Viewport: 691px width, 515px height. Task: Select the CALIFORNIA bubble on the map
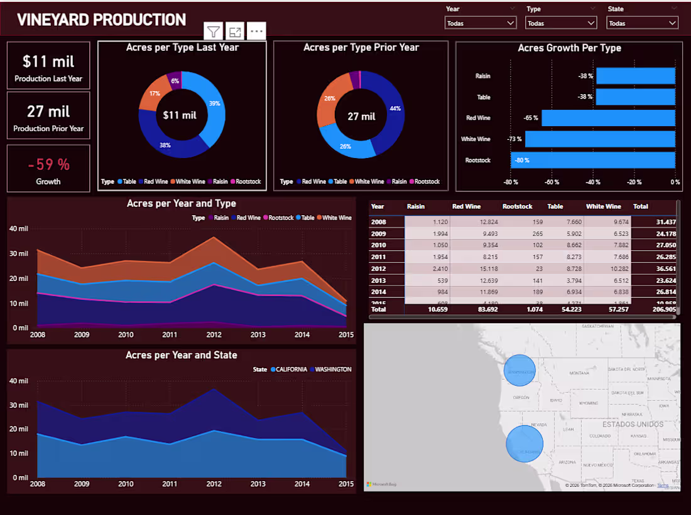click(x=525, y=443)
